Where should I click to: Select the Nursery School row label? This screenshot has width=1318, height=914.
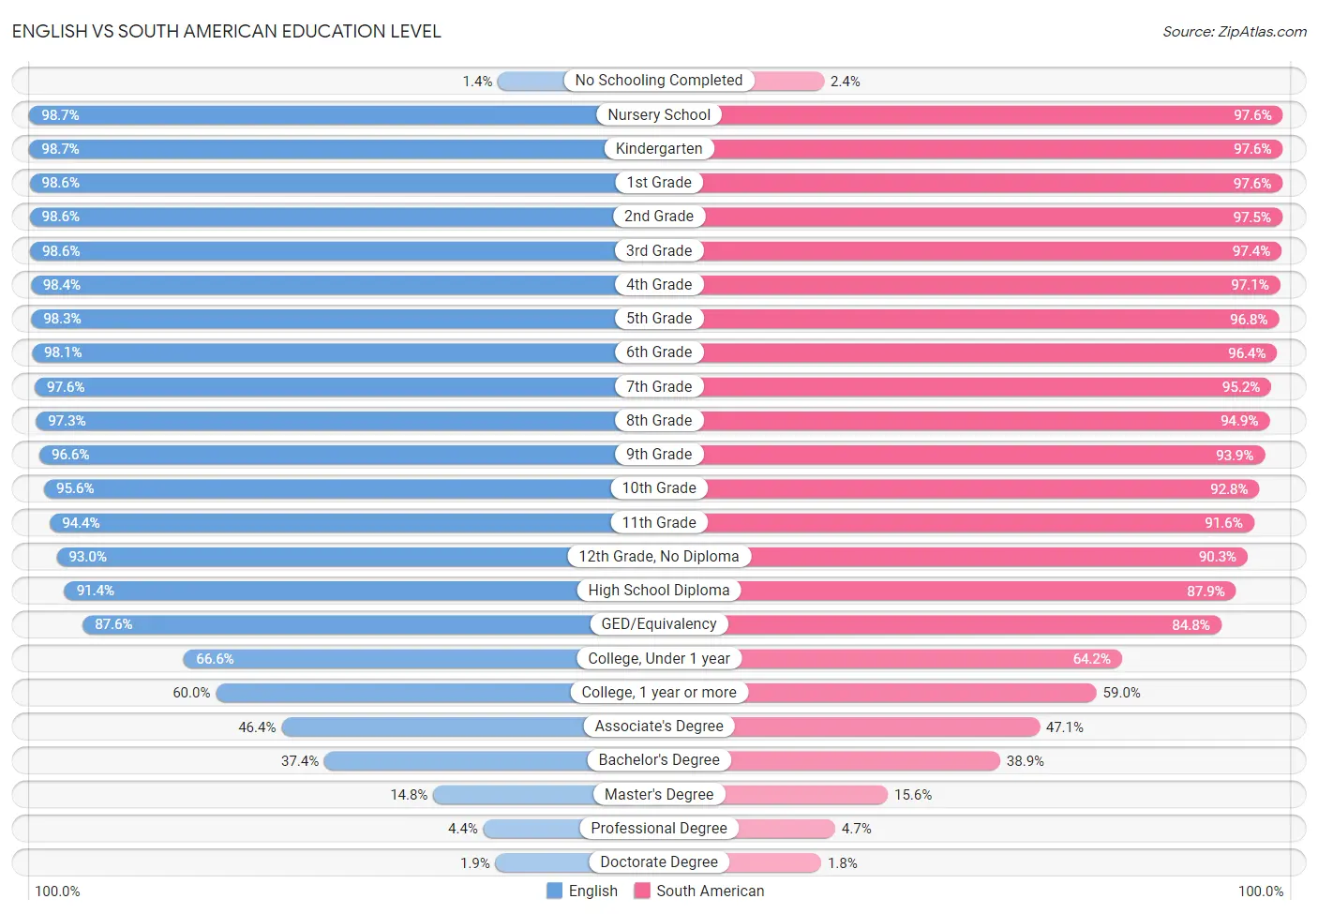[x=659, y=114]
